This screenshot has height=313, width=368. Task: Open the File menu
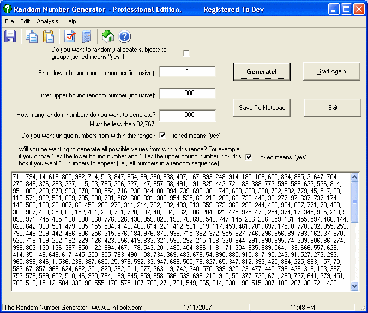click(x=9, y=21)
